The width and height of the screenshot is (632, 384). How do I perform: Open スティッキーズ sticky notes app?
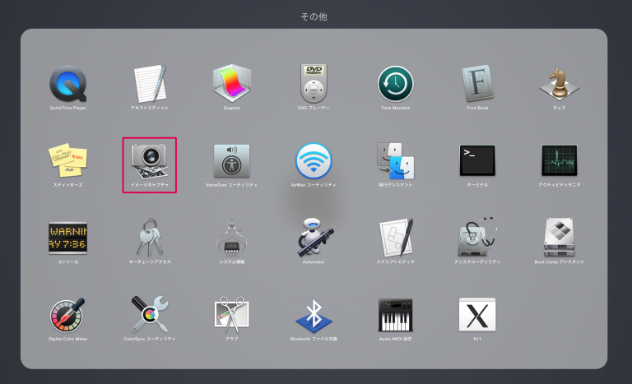(x=67, y=160)
